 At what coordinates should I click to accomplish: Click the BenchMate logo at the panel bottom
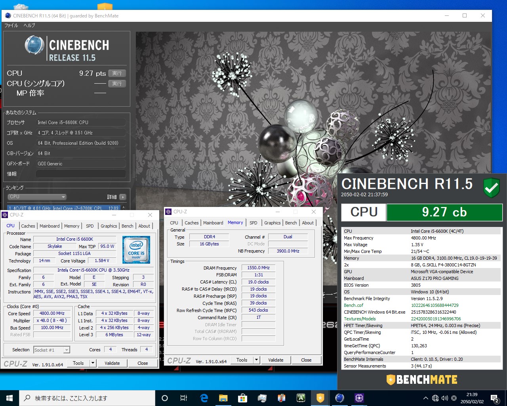click(422, 379)
